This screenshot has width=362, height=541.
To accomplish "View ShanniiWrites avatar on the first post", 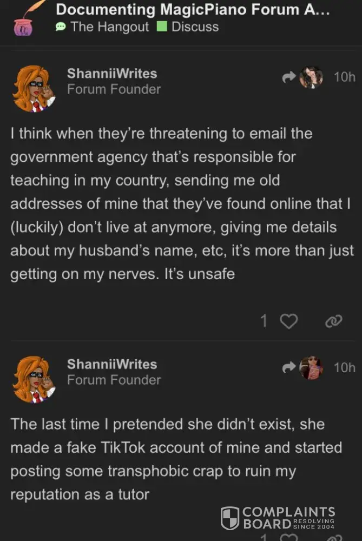I will pyautogui.click(x=34, y=89).
